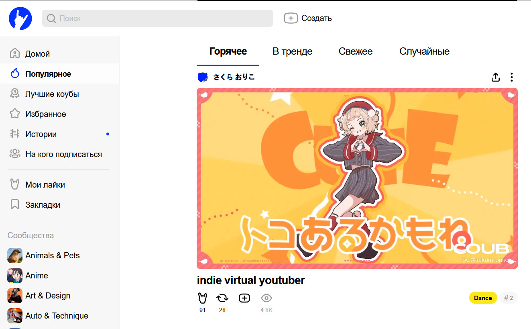Image resolution: width=531 pixels, height=329 pixels.
Task: Open Истории in the sidebar
Action: click(x=59, y=134)
